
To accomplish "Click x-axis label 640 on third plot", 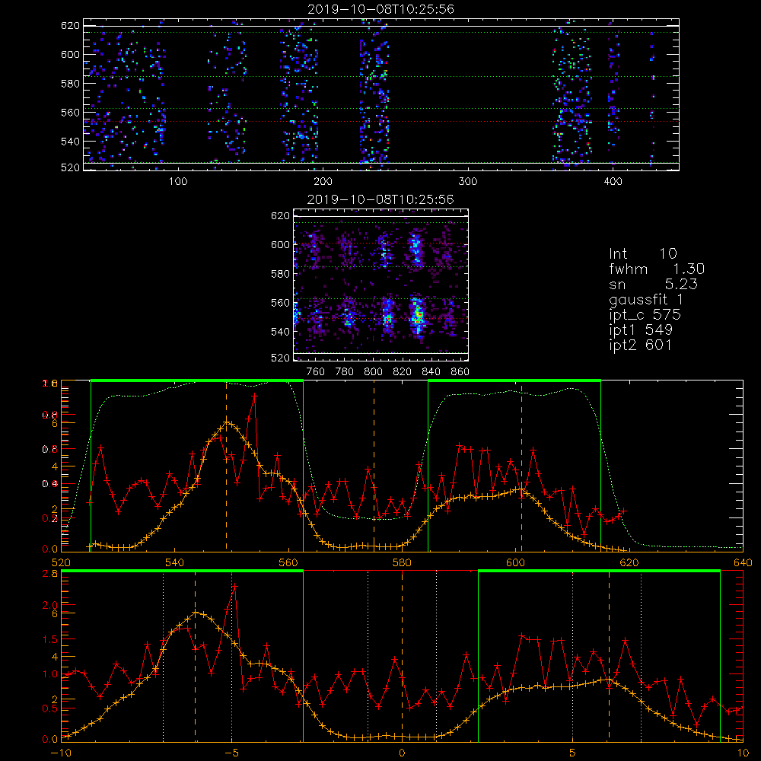I will 743,562.
